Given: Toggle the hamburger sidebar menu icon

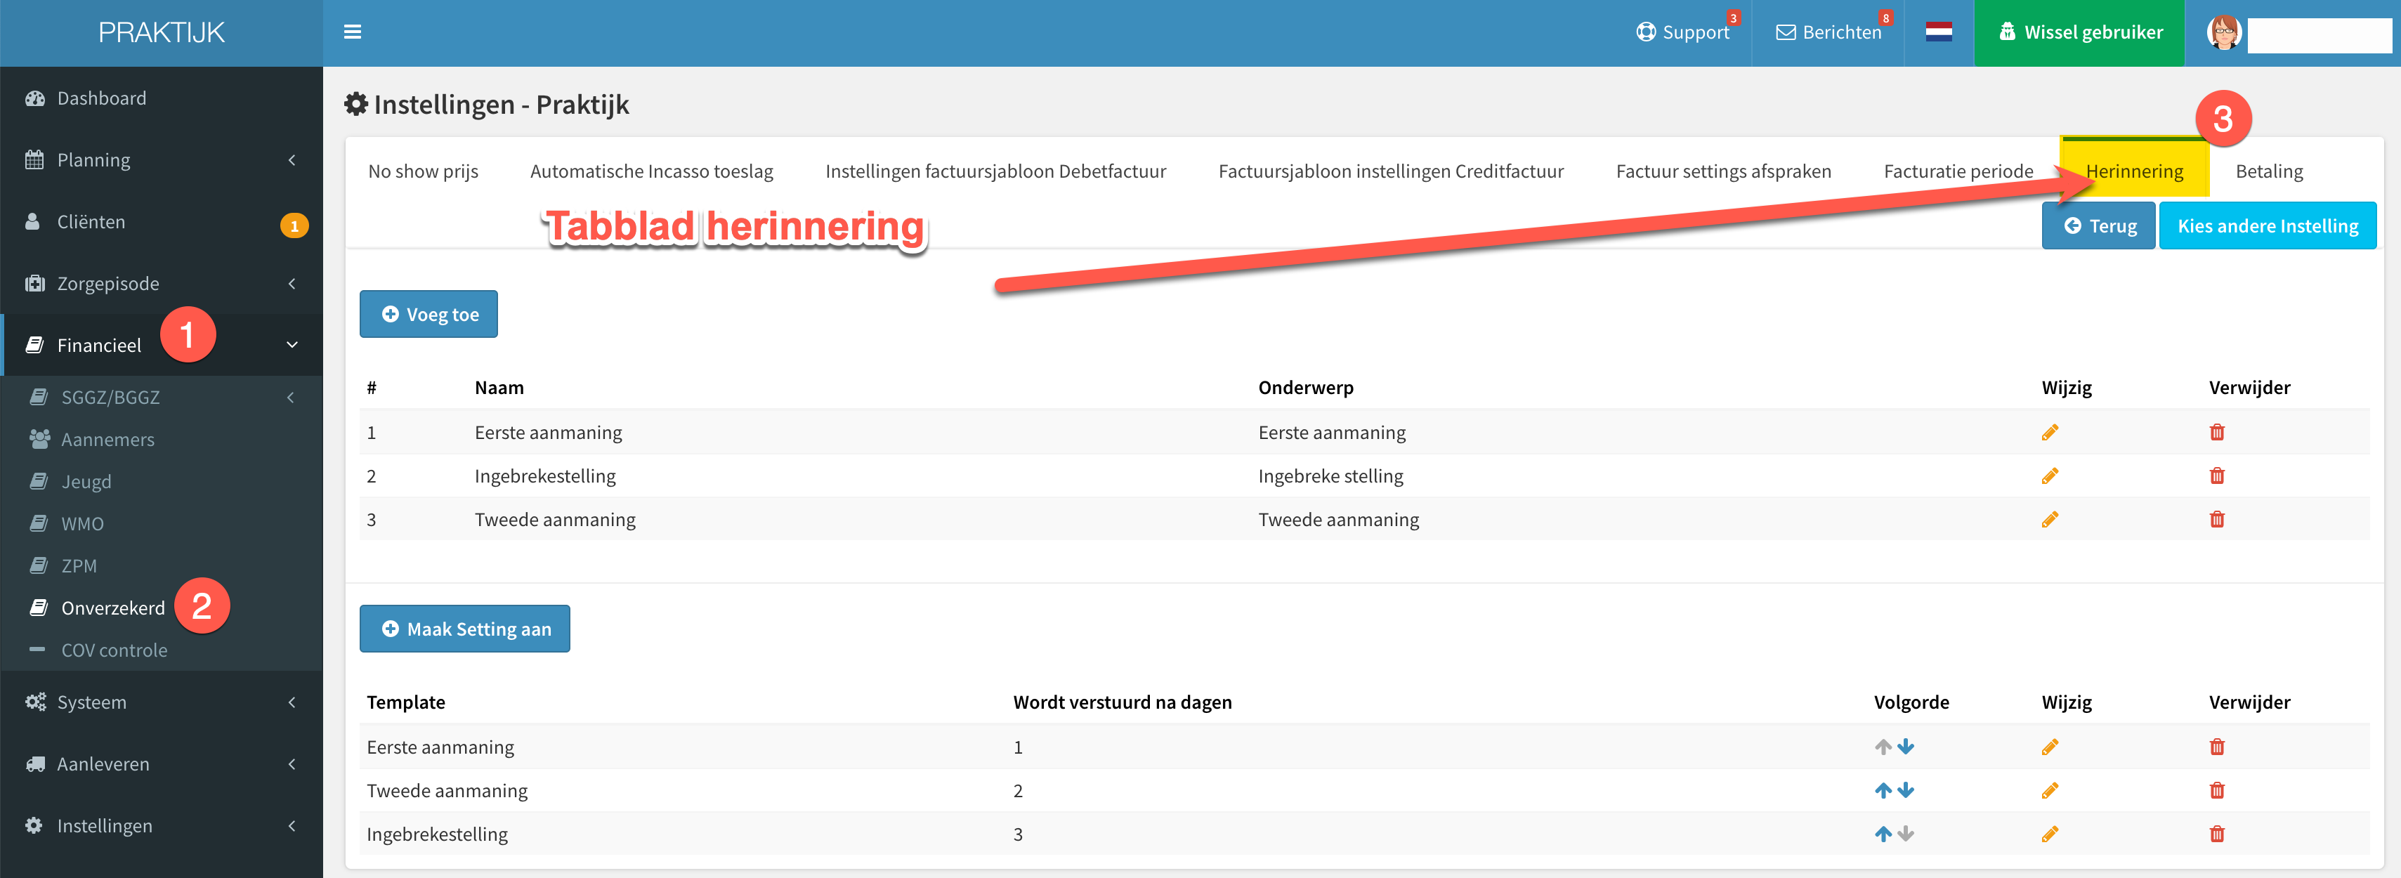Looking at the screenshot, I should point(353,32).
